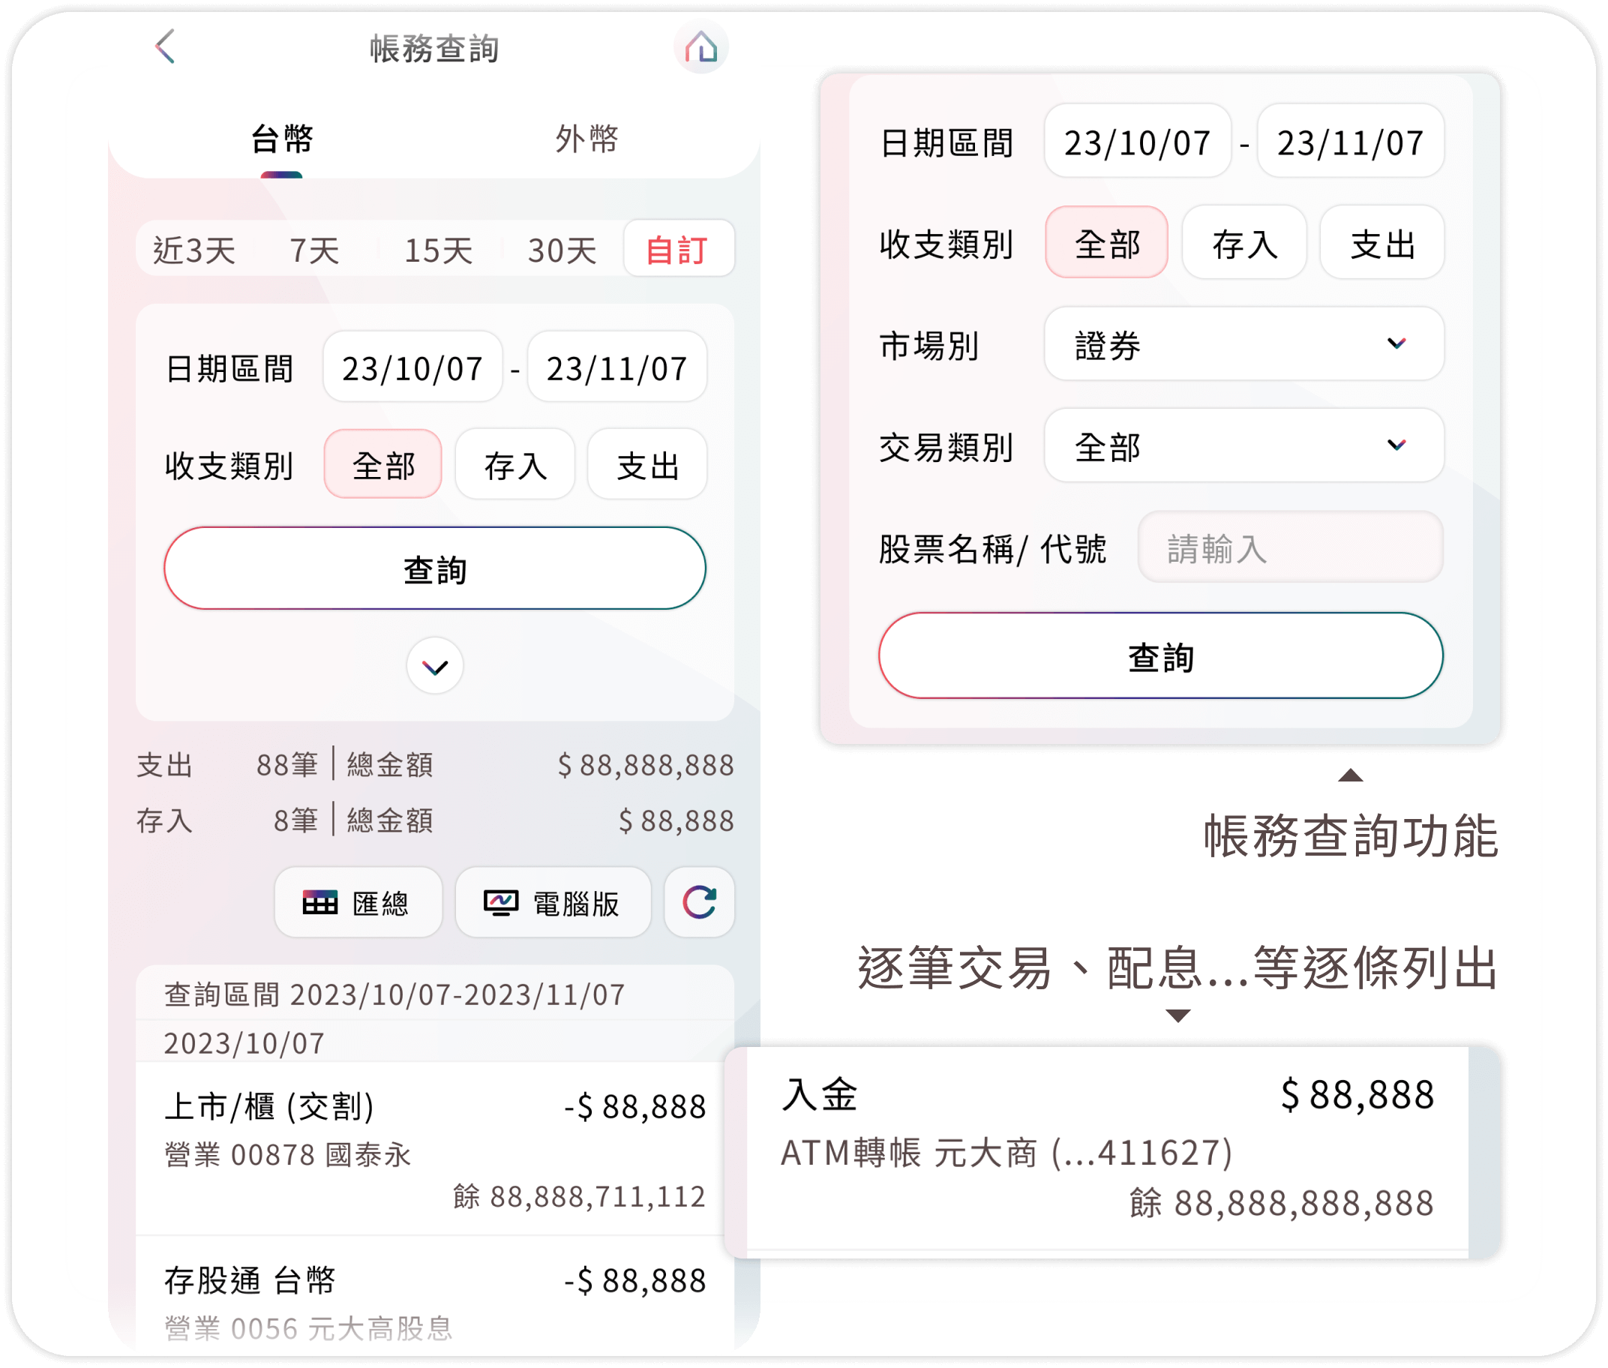Click the 2023/10/07 date header
This screenshot has height=1368, width=1608.
pyautogui.click(x=244, y=1043)
